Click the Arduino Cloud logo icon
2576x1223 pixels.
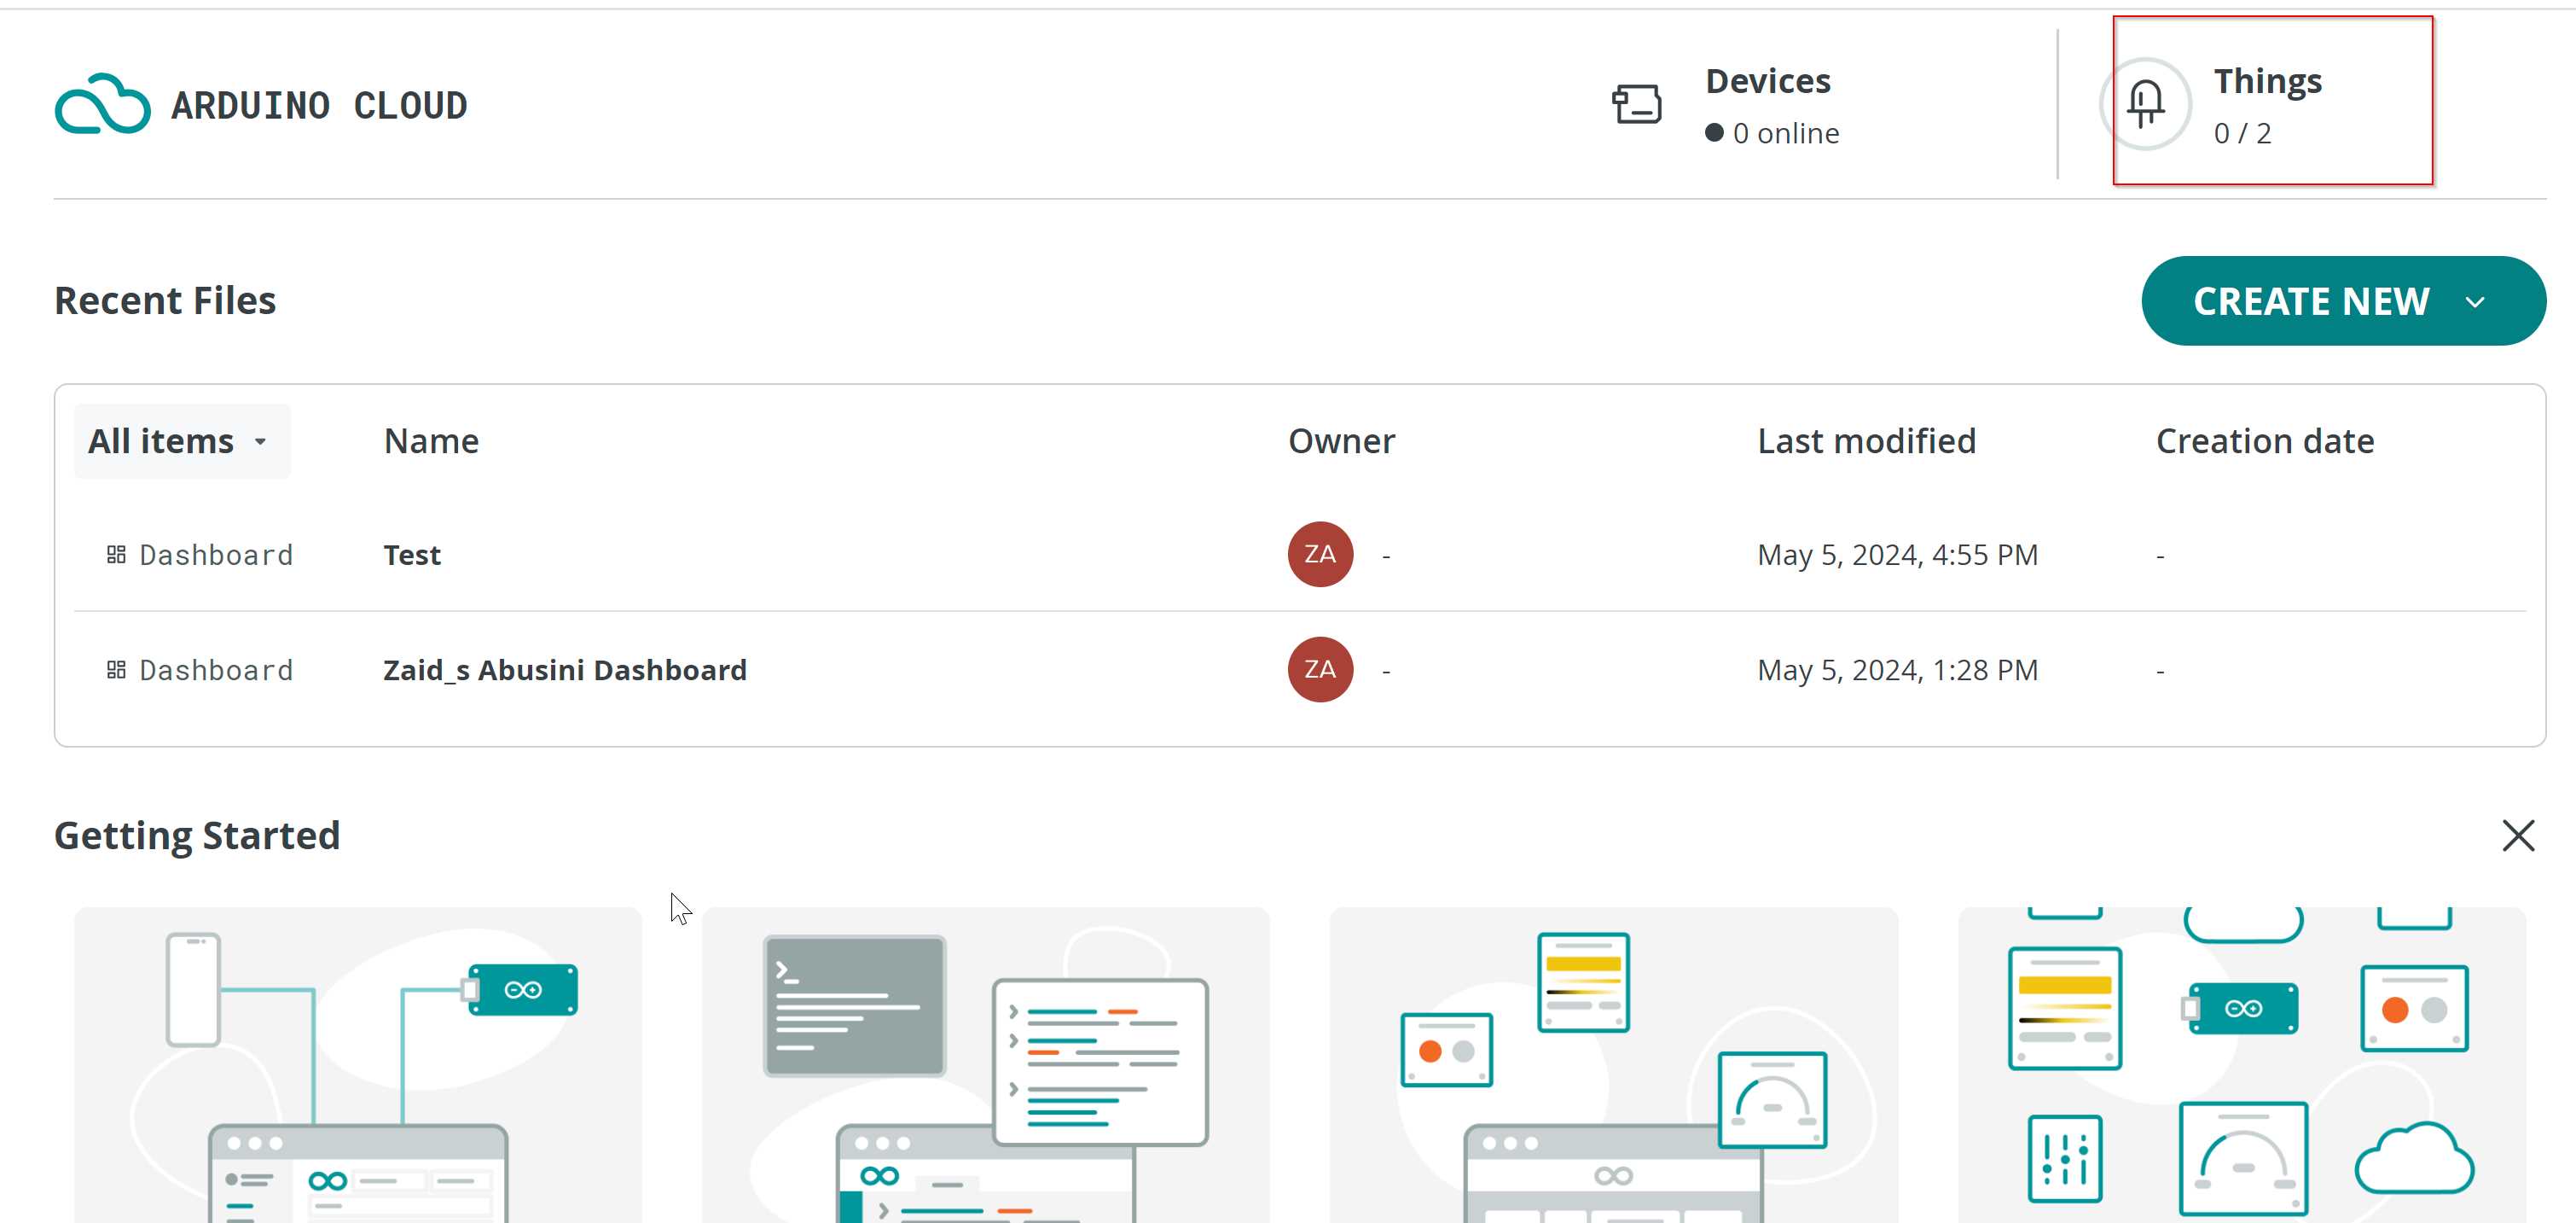(x=102, y=103)
